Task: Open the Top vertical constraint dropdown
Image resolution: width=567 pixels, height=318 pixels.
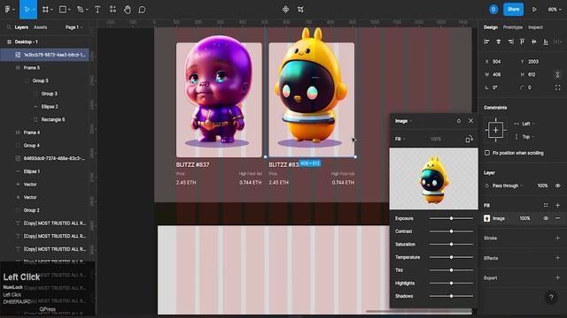Action: 527,137
